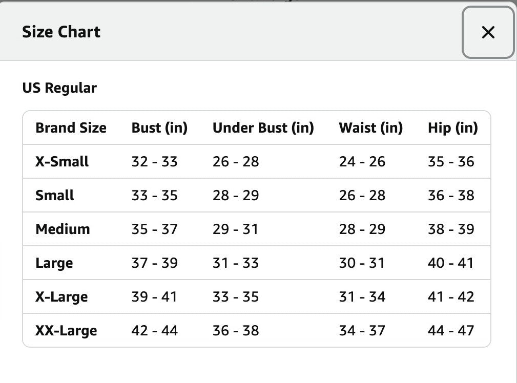The image size is (517, 383).
Task: Click the Brand Size column header
Action: click(x=71, y=127)
